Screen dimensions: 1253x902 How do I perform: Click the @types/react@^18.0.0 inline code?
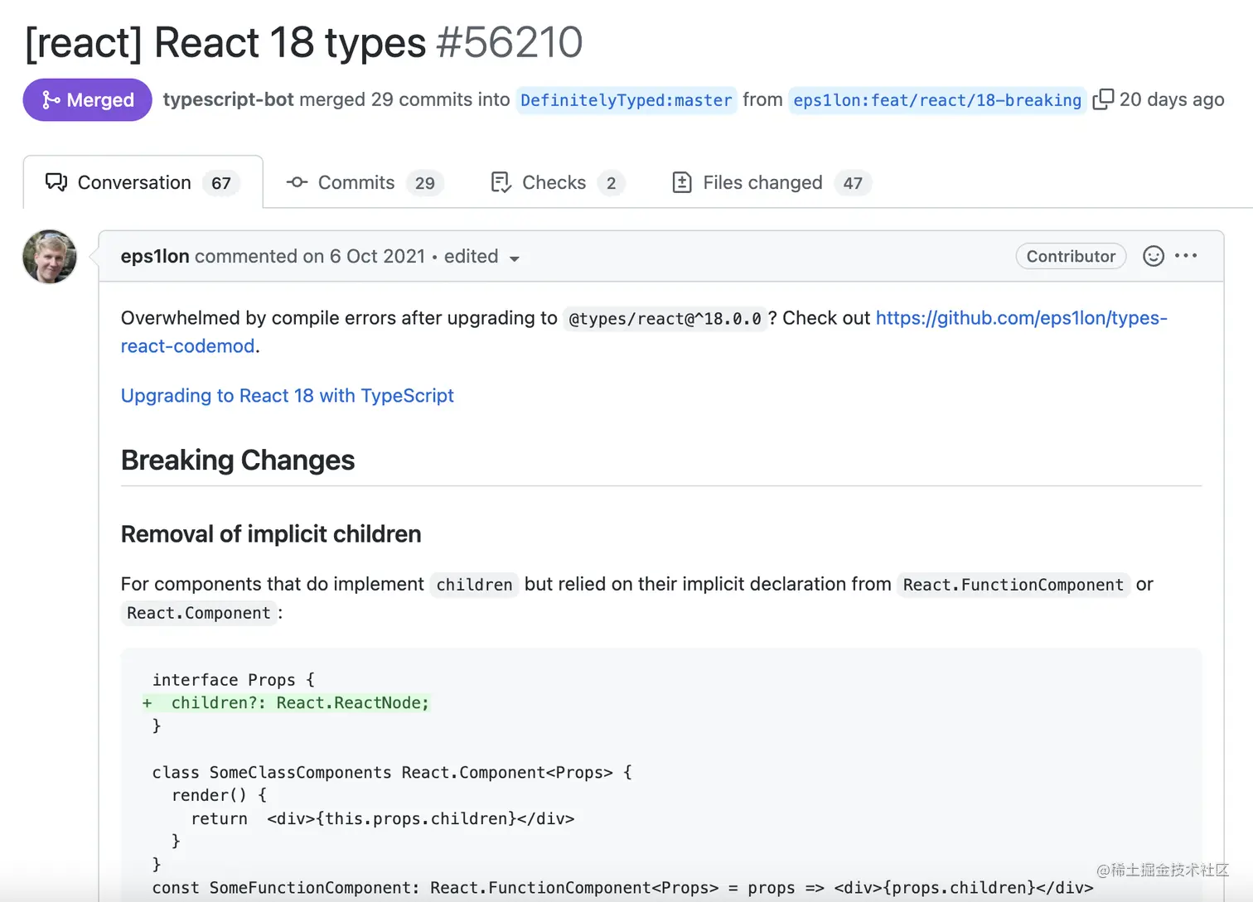click(x=665, y=319)
